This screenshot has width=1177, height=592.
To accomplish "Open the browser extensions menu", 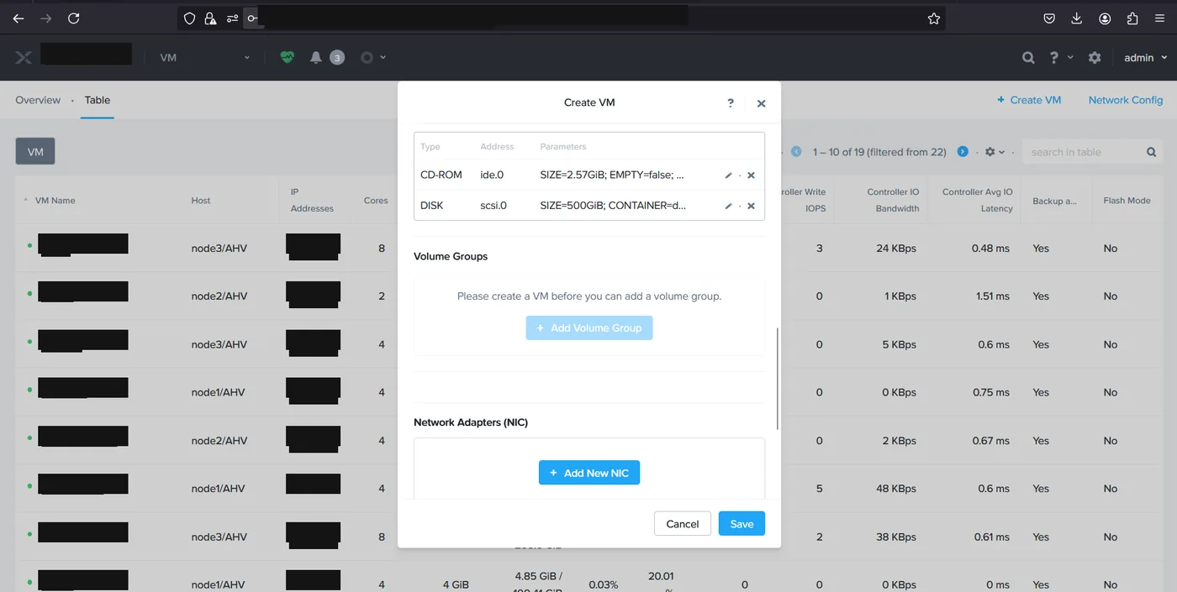I will (x=1132, y=18).
